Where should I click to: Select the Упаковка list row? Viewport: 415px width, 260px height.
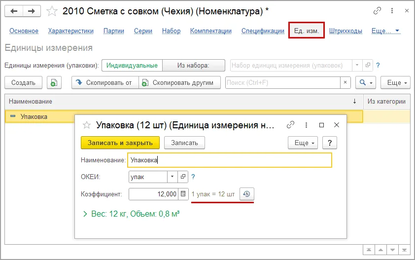184,116
